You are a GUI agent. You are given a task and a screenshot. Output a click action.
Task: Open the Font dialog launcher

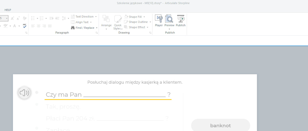tap(26, 33)
